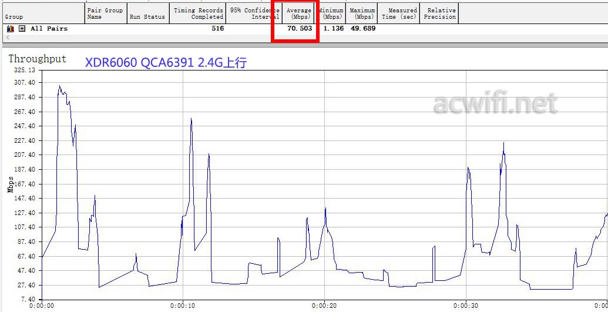608x312 pixels.
Task: Click the All Pairs group icon
Action: (x=11, y=28)
